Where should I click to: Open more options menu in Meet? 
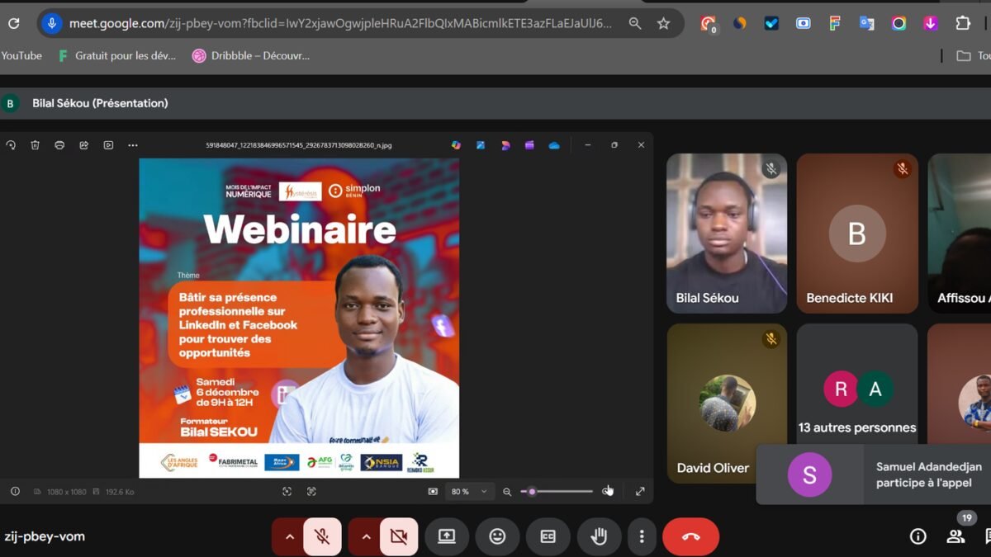642,536
